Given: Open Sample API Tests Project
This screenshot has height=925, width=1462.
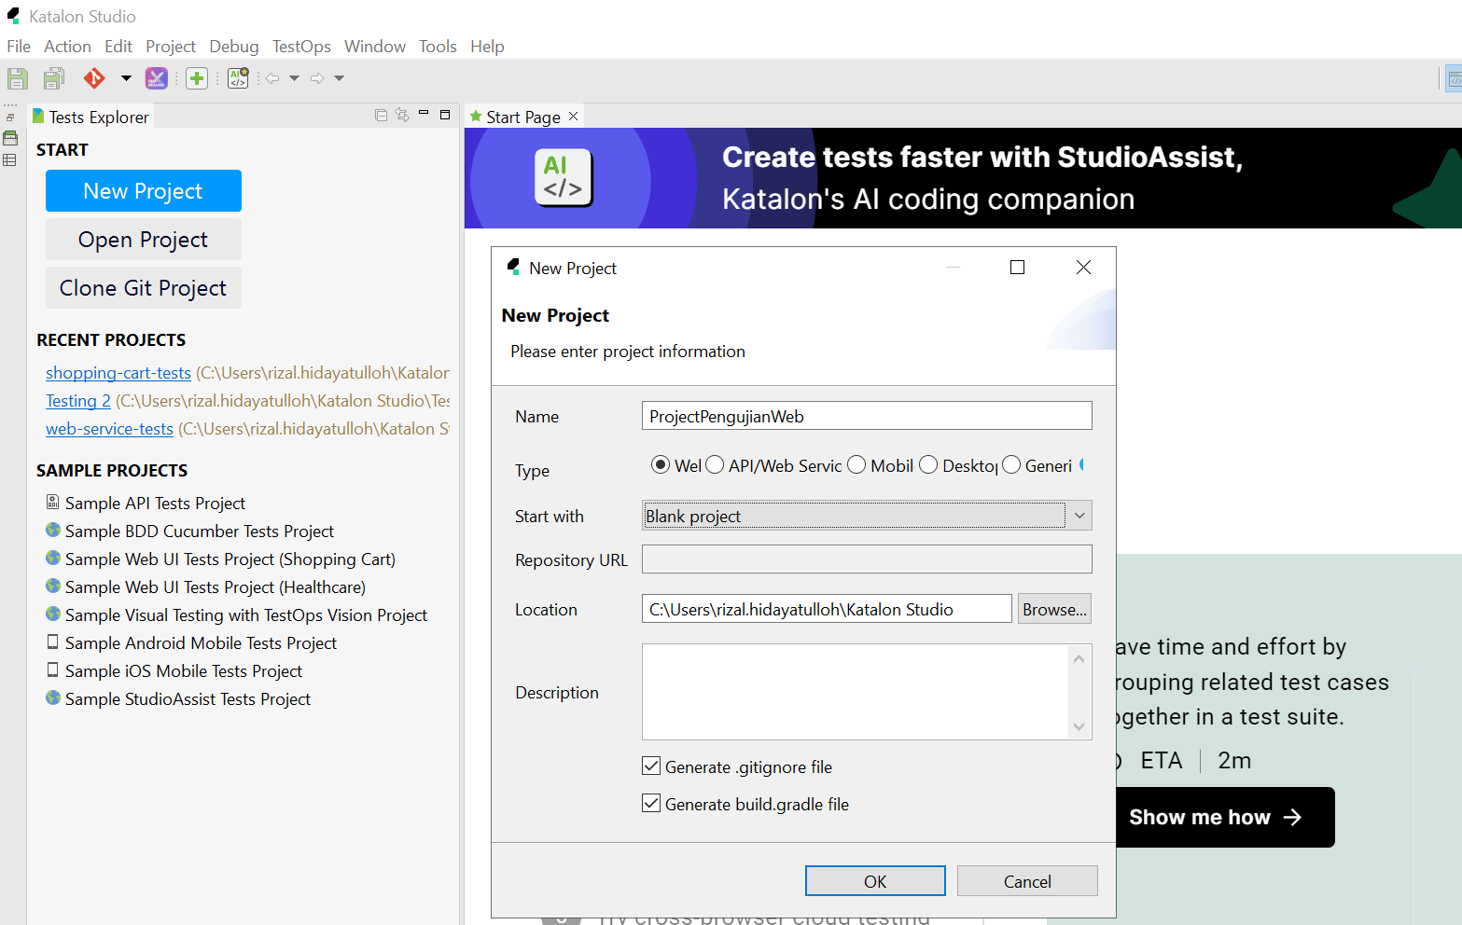Looking at the screenshot, I should click(x=155, y=504).
